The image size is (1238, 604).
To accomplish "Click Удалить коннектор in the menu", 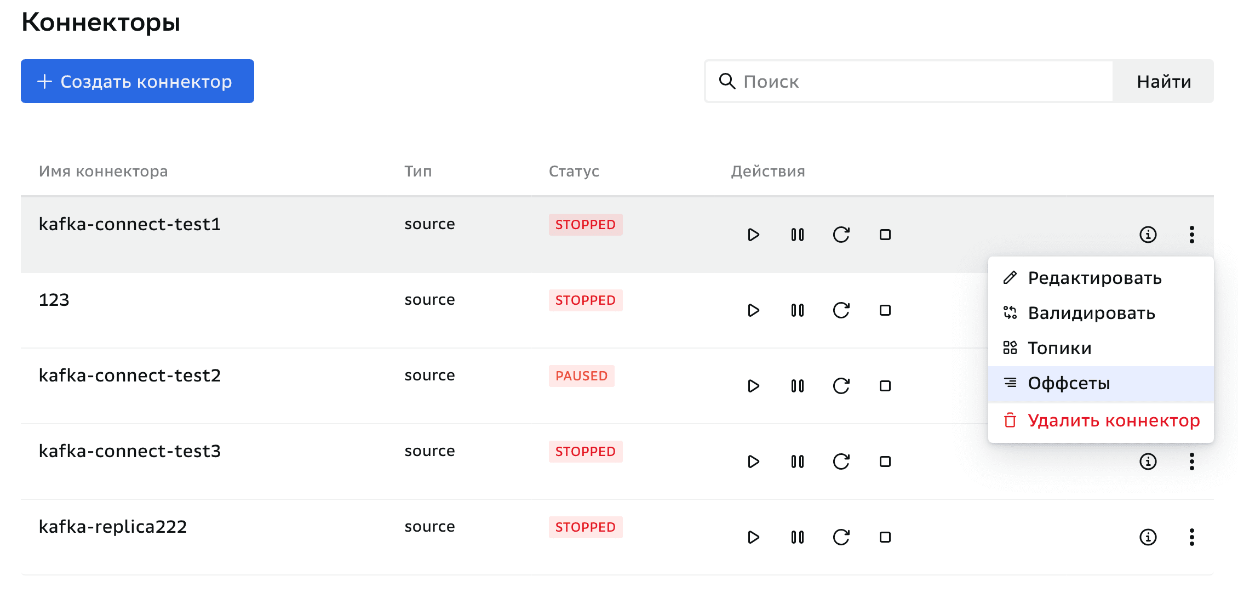I will [x=1113, y=421].
